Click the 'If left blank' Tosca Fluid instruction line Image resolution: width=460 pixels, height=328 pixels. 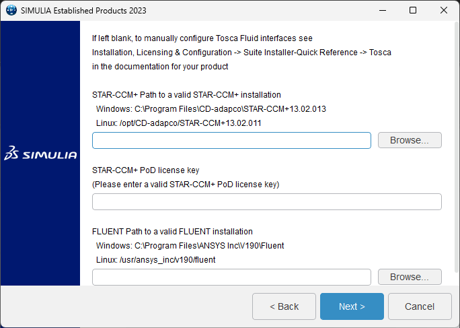coord(202,38)
